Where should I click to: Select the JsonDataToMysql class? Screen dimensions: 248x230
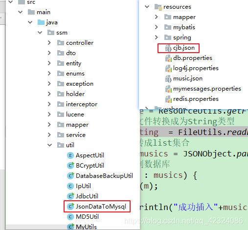point(101,207)
